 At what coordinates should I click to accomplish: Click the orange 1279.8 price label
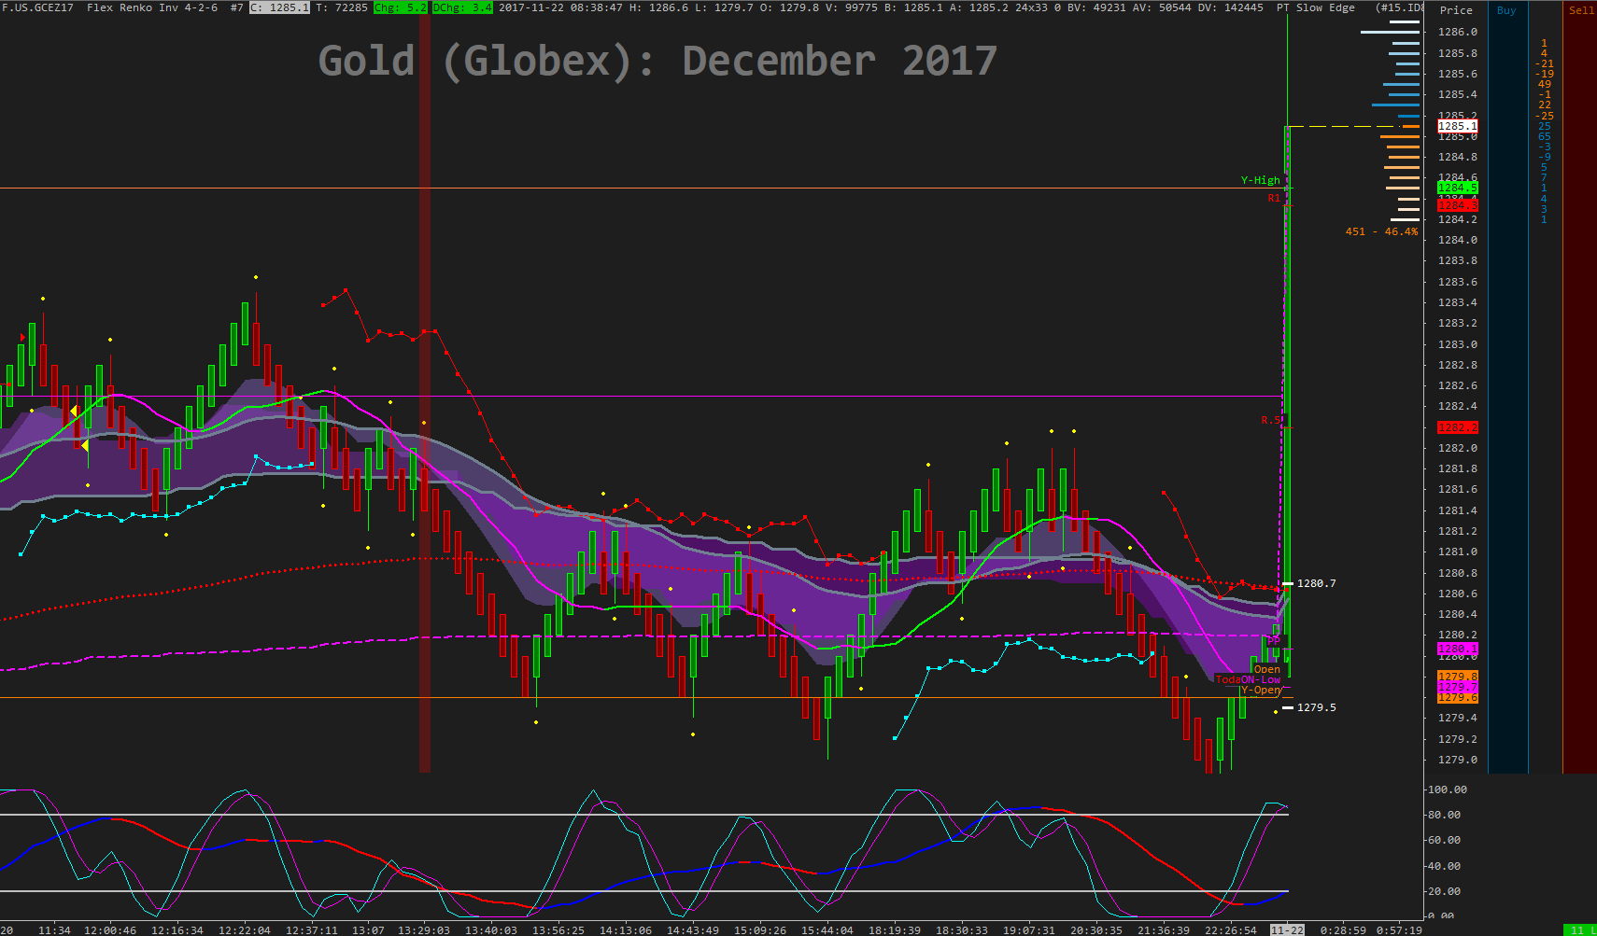[1457, 677]
